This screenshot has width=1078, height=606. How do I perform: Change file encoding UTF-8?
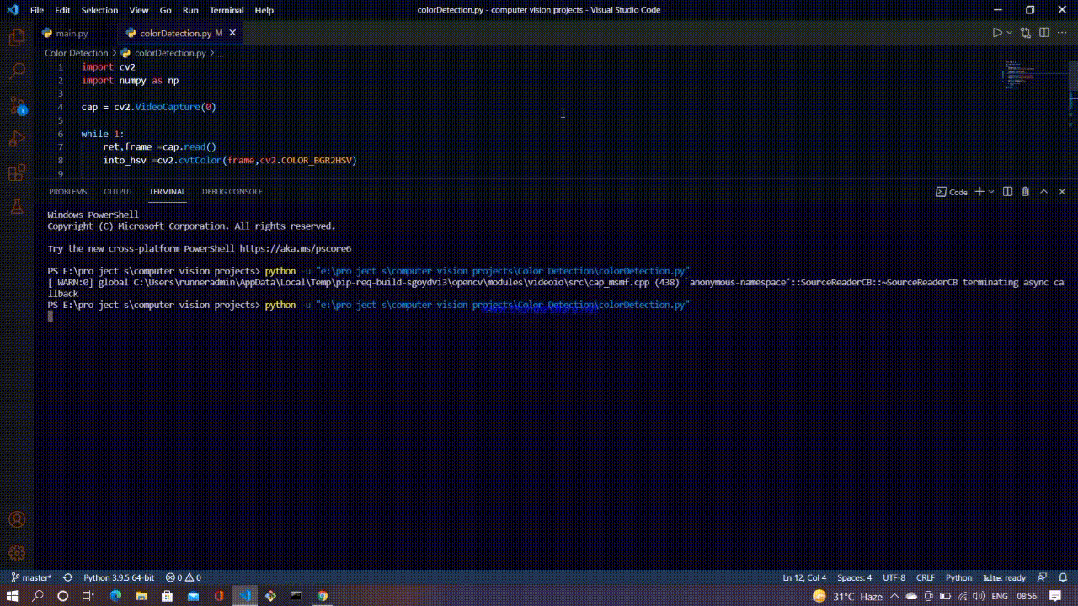894,577
